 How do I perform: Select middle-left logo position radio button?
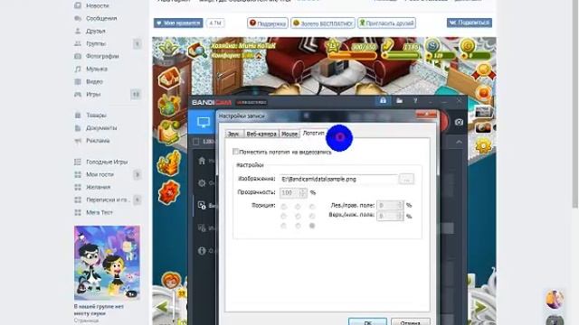tap(283, 217)
